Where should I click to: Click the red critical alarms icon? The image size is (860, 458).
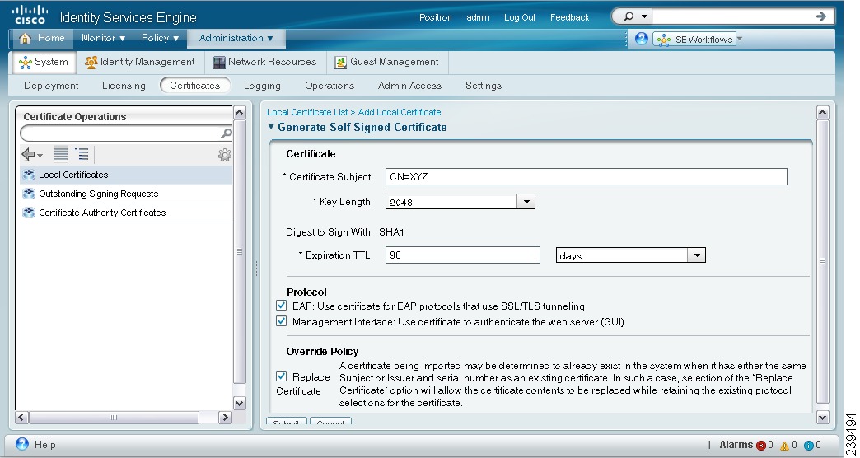pyautogui.click(x=760, y=446)
